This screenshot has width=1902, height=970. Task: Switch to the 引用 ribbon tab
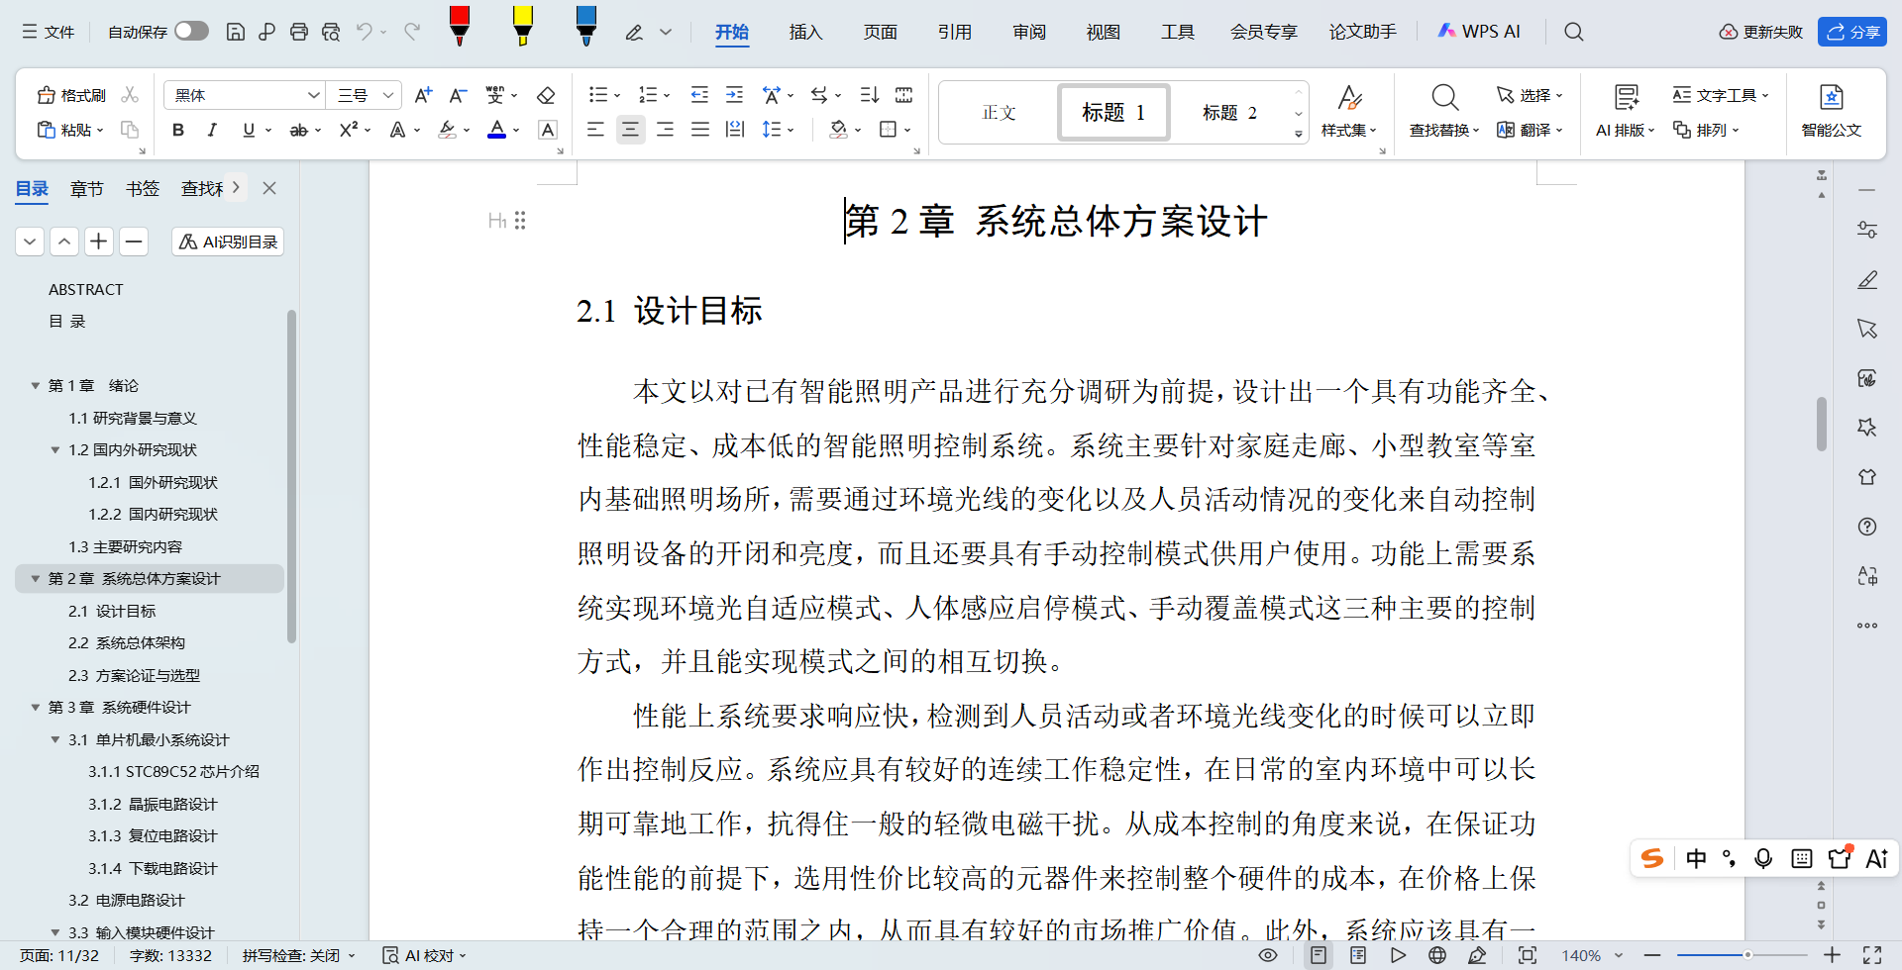954,32
